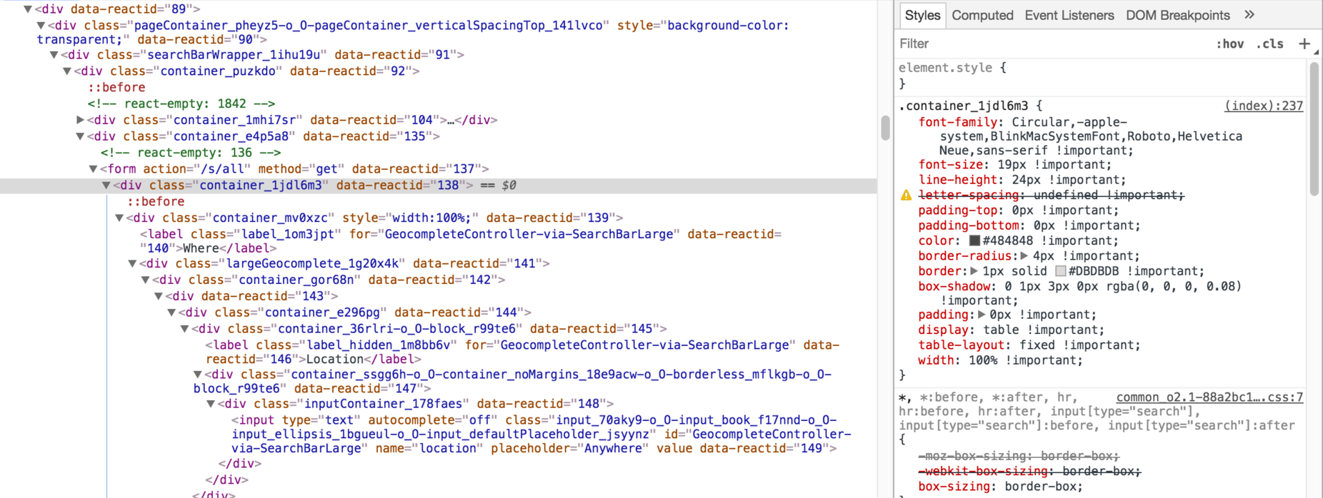Click the font-family Circular declaration
This screenshot has width=1323, height=498.
(1080, 136)
